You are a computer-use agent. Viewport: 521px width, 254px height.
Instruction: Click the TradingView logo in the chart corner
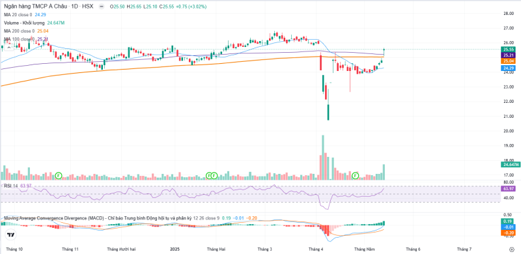tap(11, 235)
